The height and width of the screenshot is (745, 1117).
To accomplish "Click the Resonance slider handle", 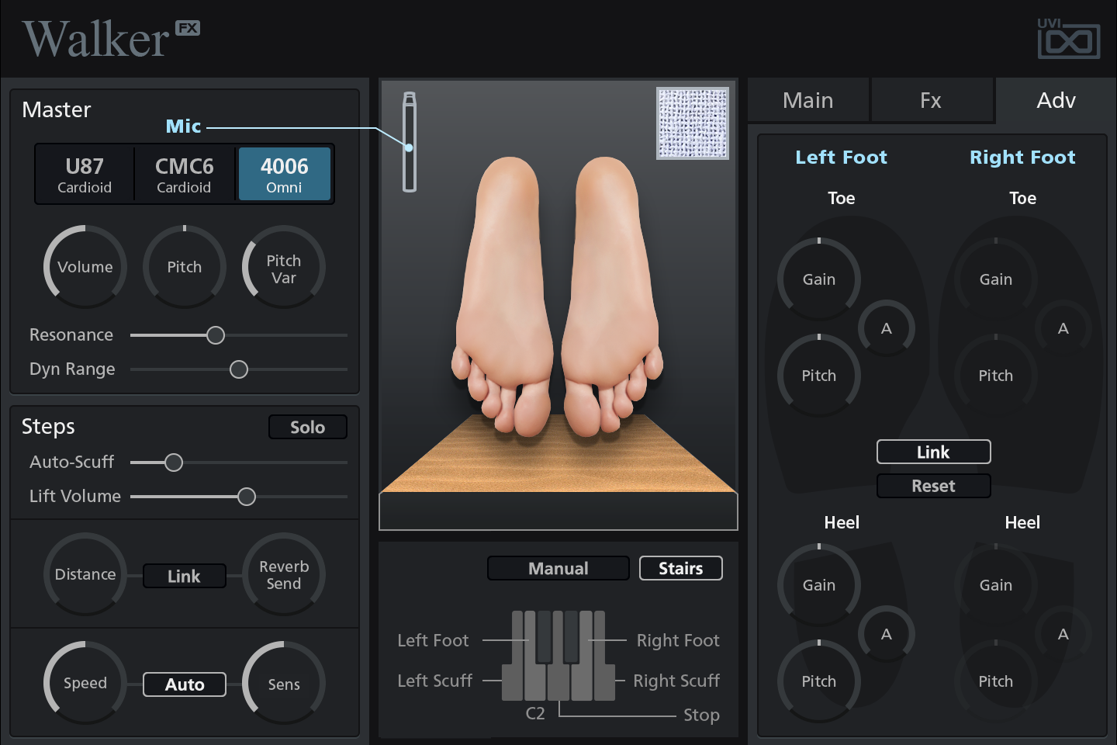I will (216, 335).
